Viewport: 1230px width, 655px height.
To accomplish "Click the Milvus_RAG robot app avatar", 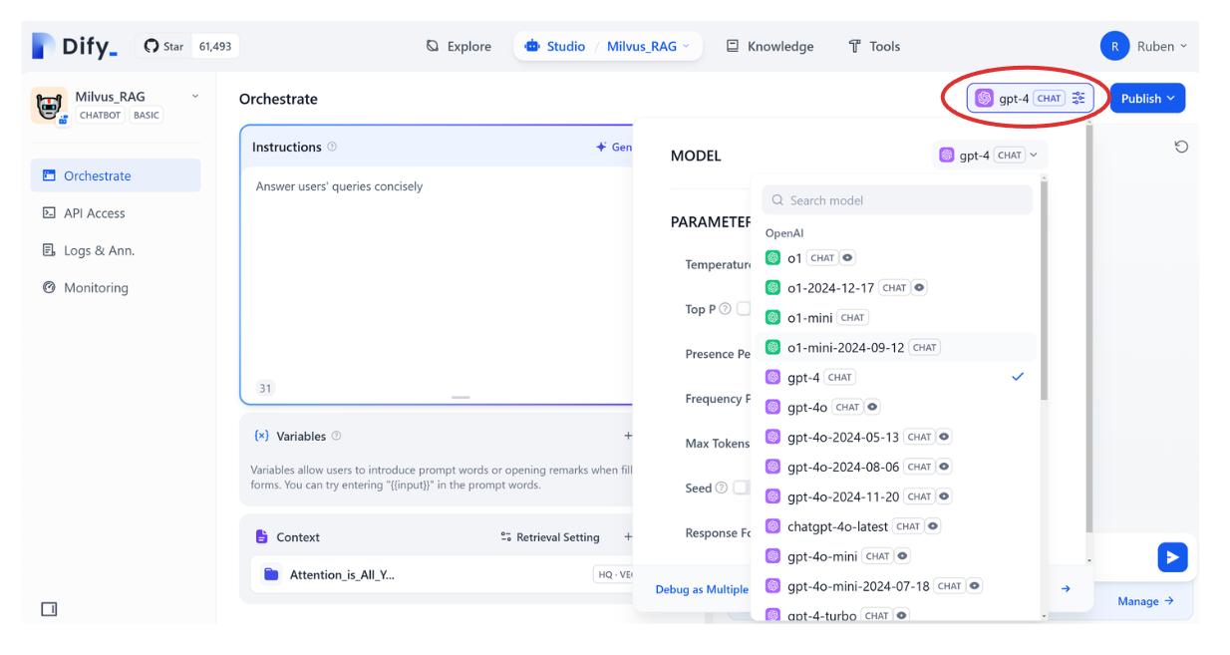I will [47, 106].
